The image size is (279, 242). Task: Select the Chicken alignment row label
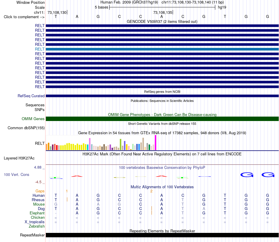38,217
